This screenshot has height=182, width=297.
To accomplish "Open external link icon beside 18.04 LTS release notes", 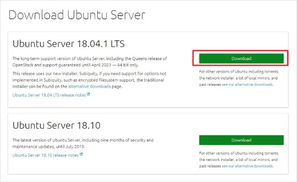I will (88, 94).
